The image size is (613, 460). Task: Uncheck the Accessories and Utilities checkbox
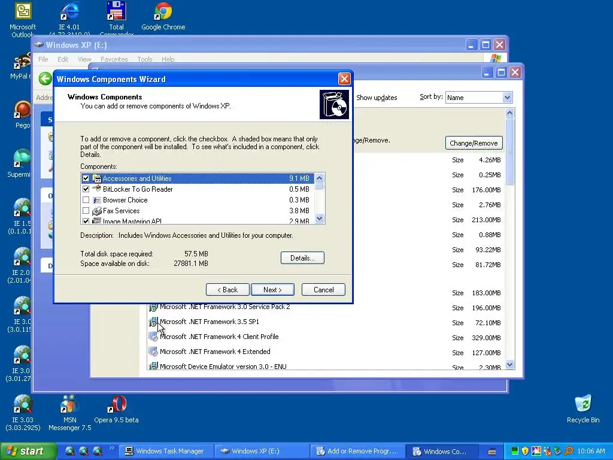coord(86,178)
